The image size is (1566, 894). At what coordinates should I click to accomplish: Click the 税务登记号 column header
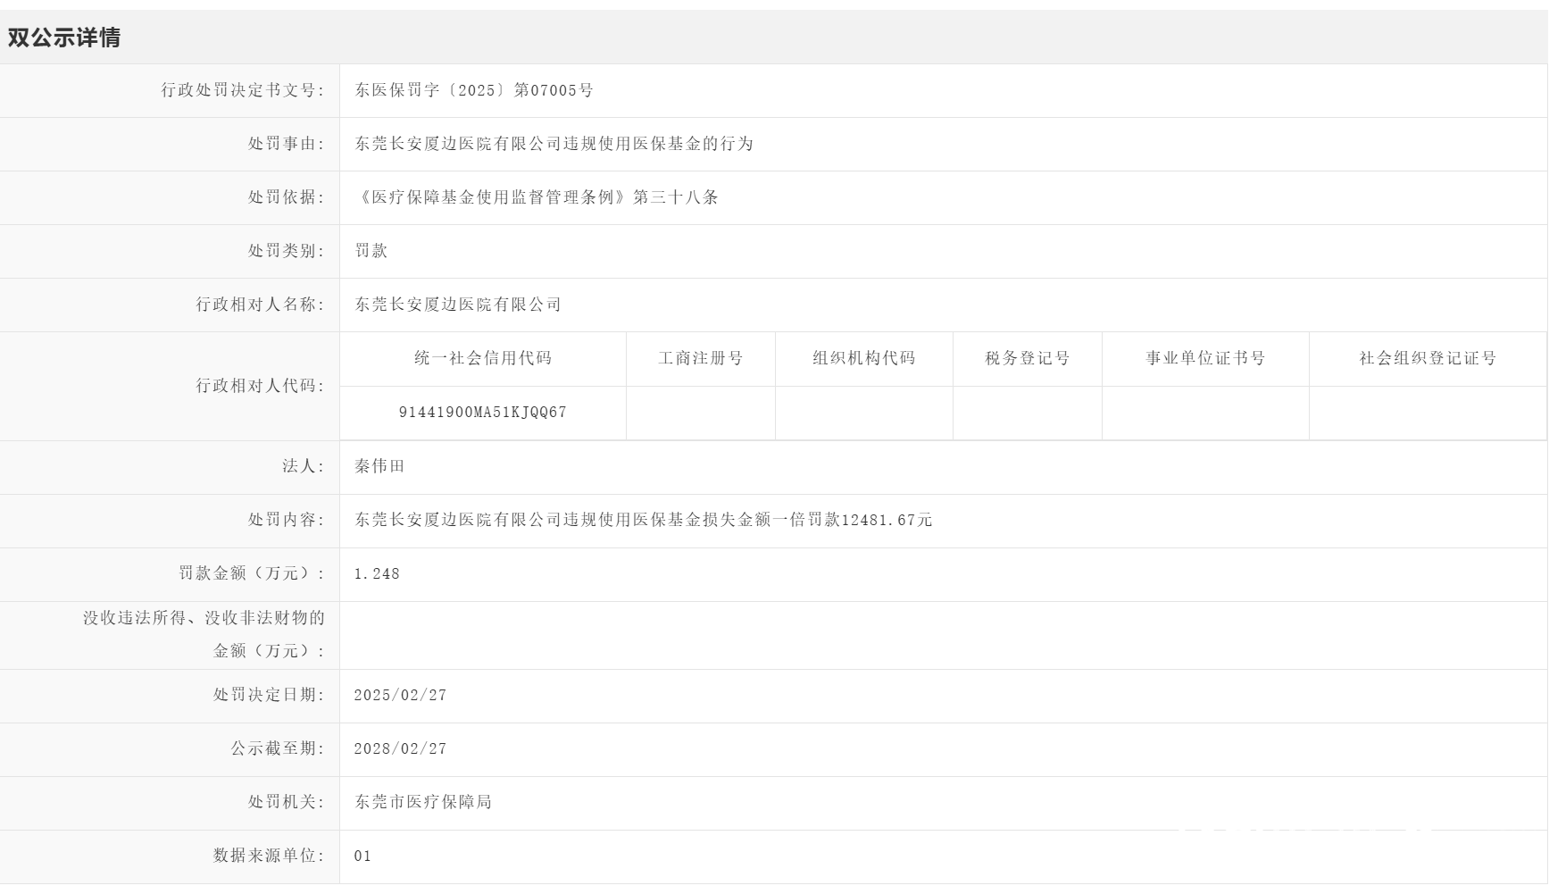[1028, 358]
